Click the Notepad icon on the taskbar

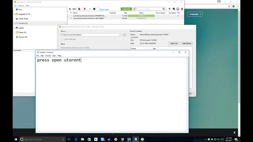[136, 139]
